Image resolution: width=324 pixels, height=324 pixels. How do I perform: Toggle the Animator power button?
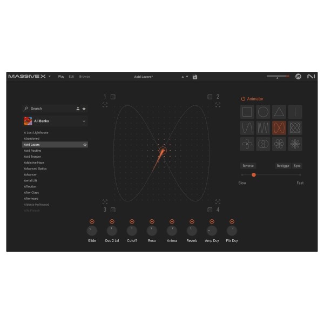pyautogui.click(x=243, y=99)
